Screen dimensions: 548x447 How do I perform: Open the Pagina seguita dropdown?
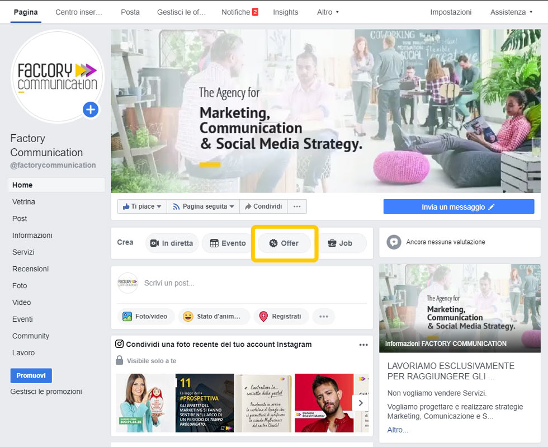pos(204,206)
